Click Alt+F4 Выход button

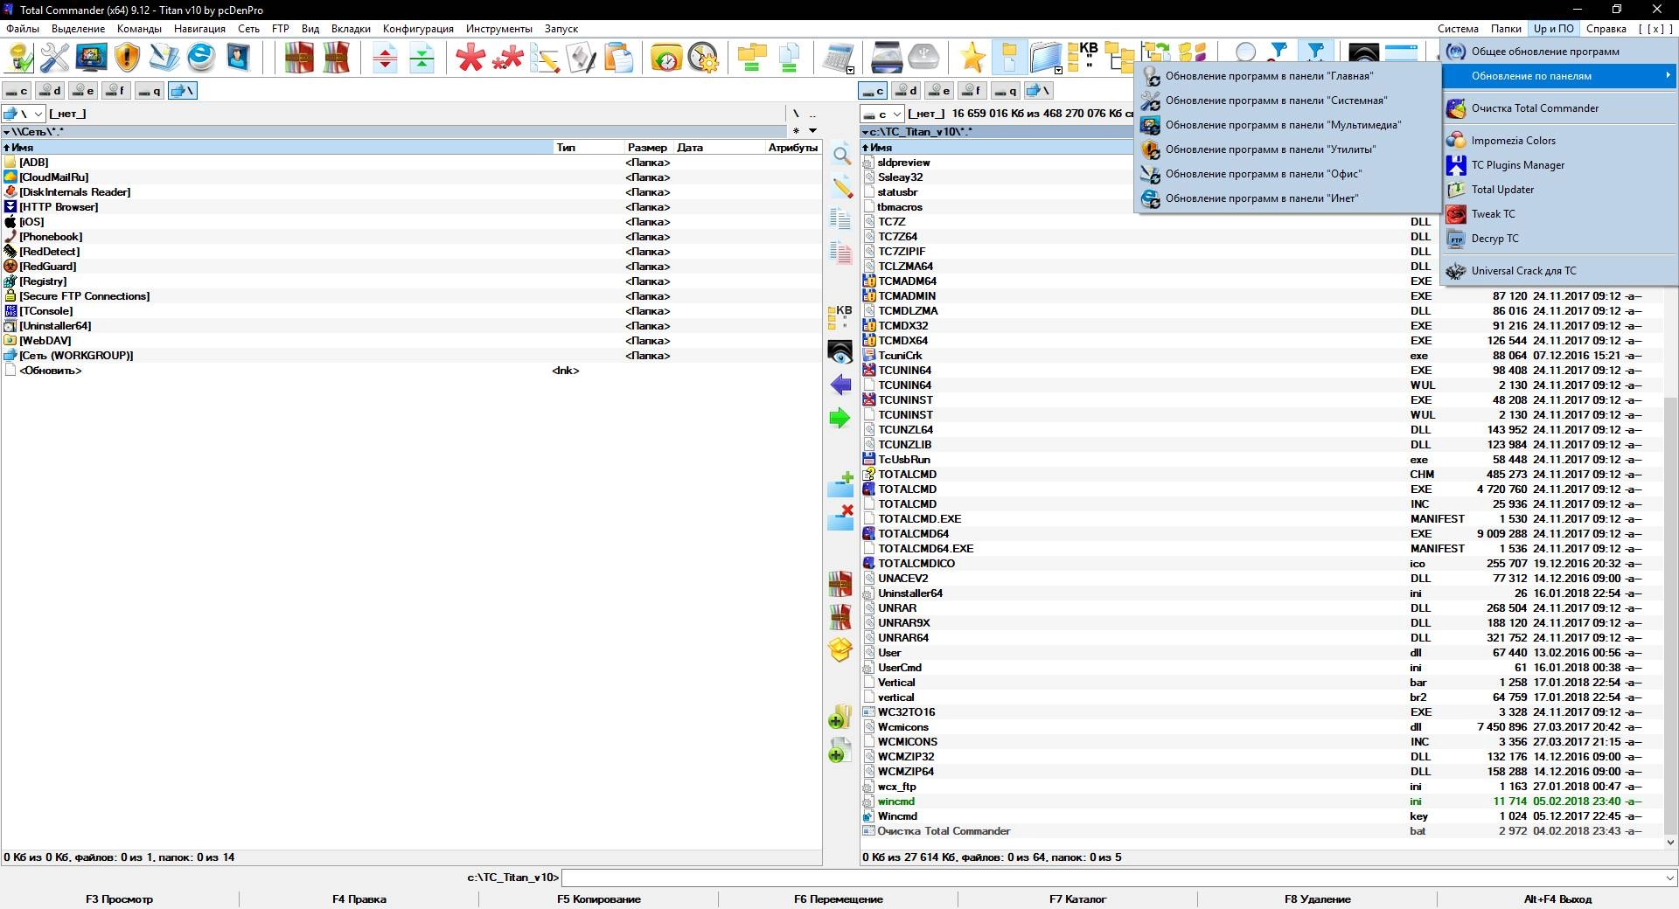pos(1557,899)
